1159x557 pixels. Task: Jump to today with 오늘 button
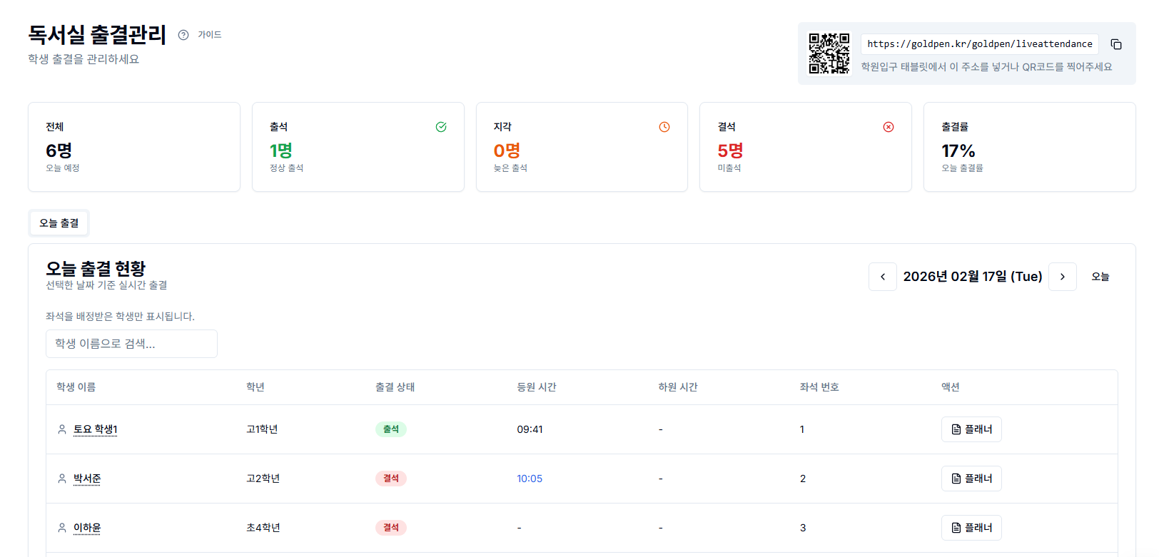pos(1100,277)
